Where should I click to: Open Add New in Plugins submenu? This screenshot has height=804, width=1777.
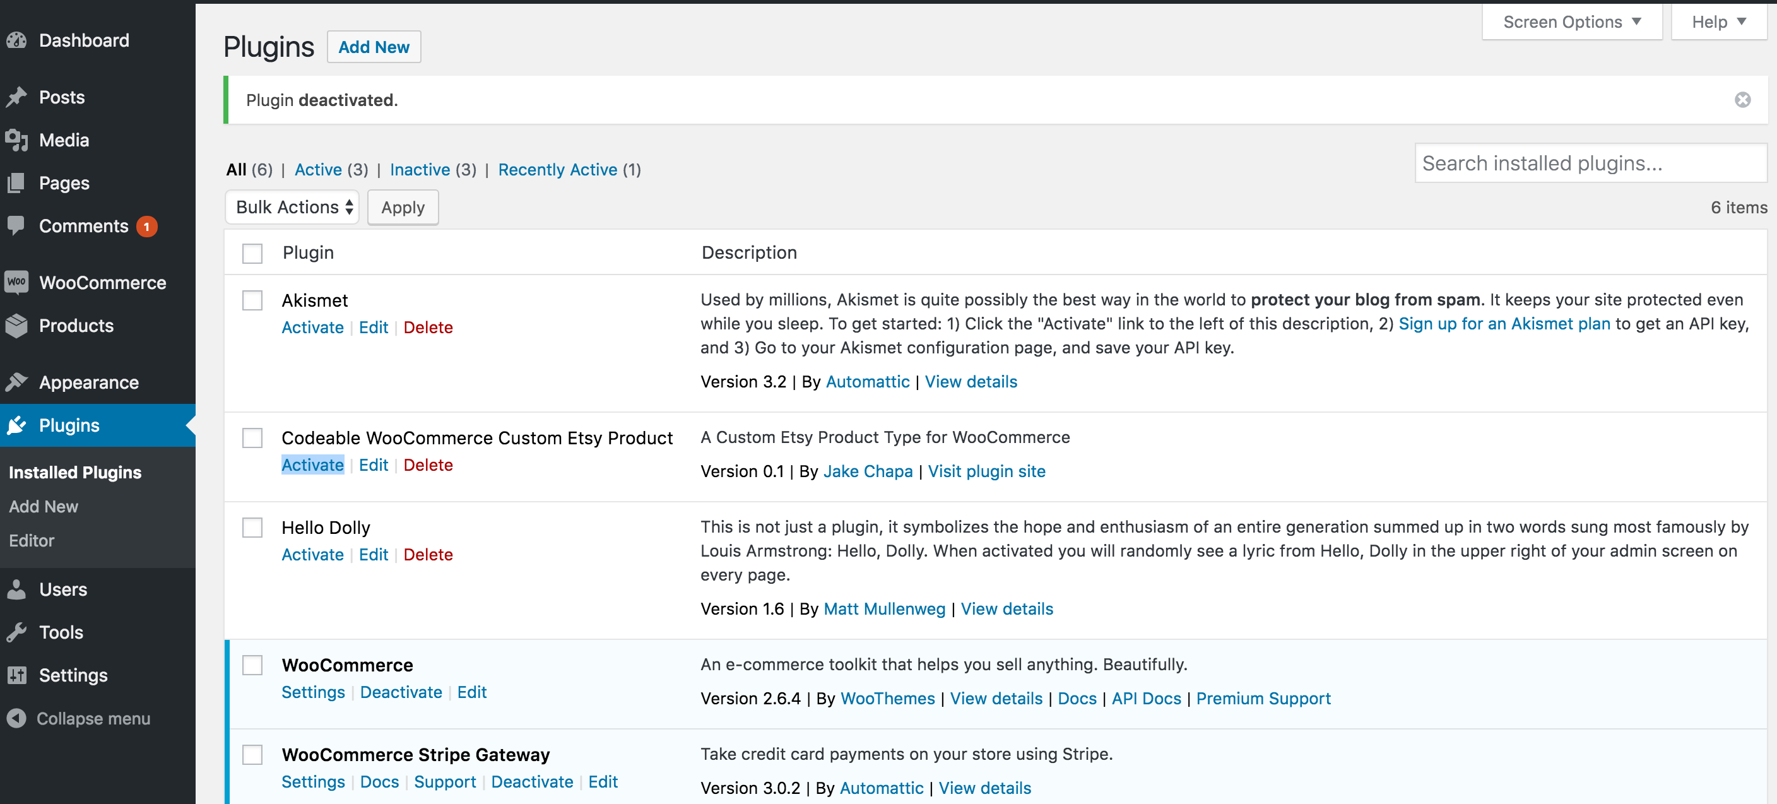click(x=44, y=507)
